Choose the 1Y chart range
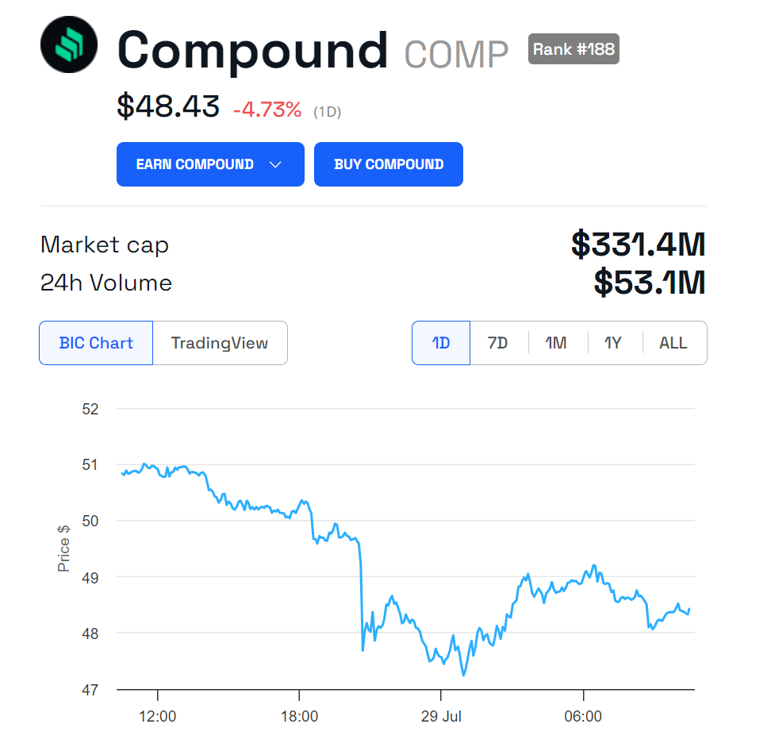 point(613,343)
